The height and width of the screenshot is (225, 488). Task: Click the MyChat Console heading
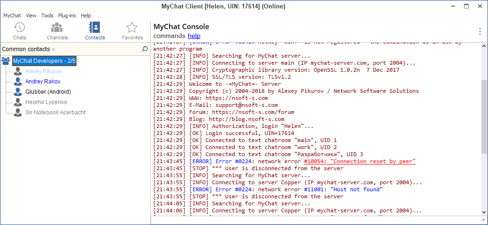182,27
